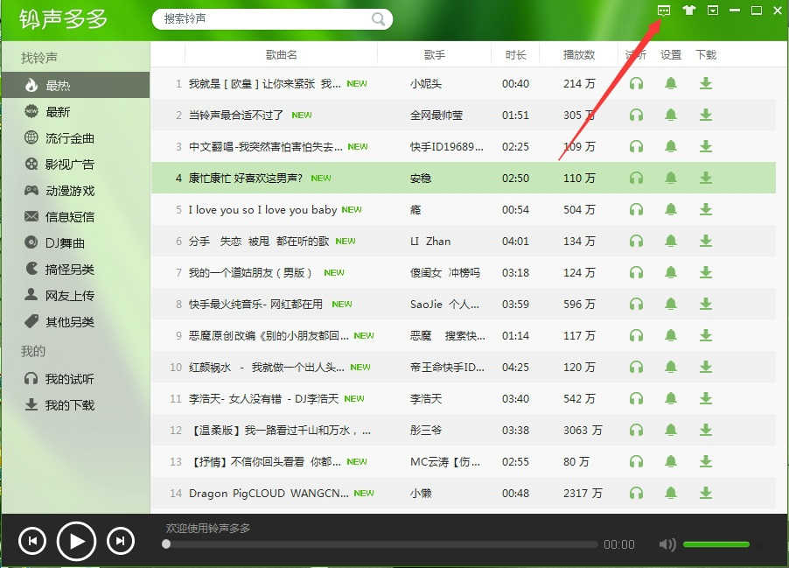The width and height of the screenshot is (789, 568).
Task: Preview song 14 Dragon Pig
Action: (636, 493)
